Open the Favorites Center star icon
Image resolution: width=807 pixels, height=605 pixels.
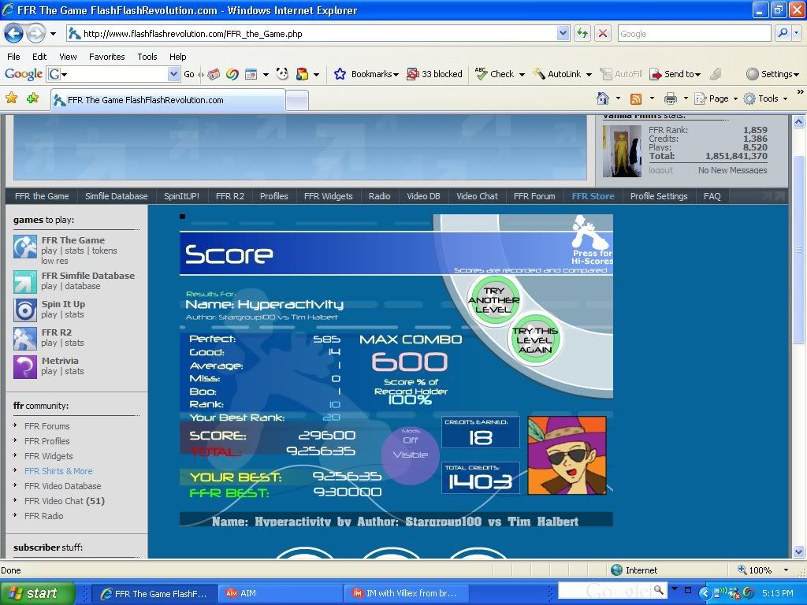(x=12, y=98)
